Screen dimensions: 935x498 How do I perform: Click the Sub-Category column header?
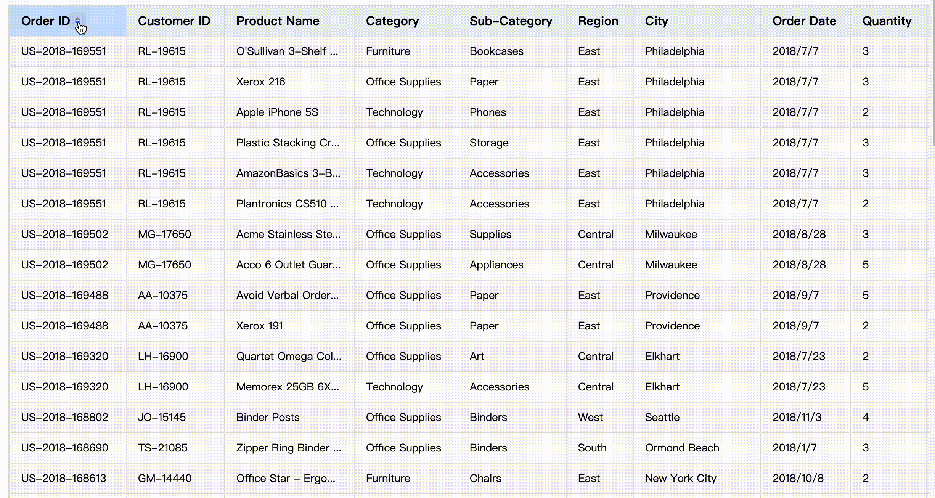511,21
